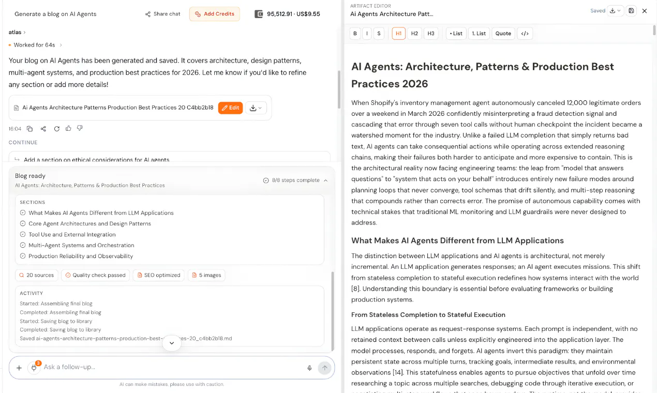
Task: Toggle bold formatting with B
Action: [x=355, y=34]
